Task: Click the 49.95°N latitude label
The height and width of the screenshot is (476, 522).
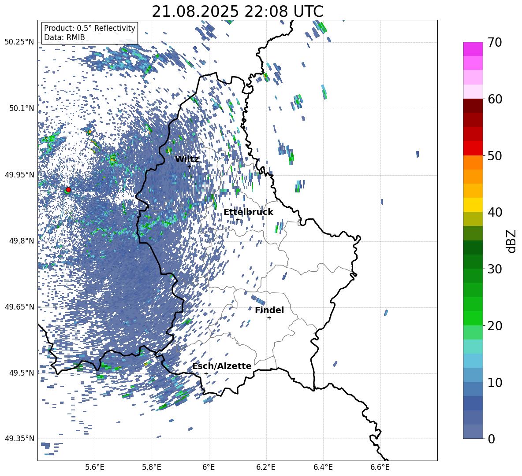Action: (19, 175)
